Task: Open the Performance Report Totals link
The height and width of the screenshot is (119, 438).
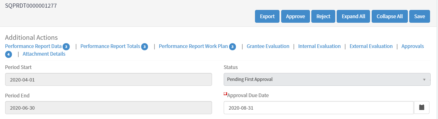Action: pos(110,46)
